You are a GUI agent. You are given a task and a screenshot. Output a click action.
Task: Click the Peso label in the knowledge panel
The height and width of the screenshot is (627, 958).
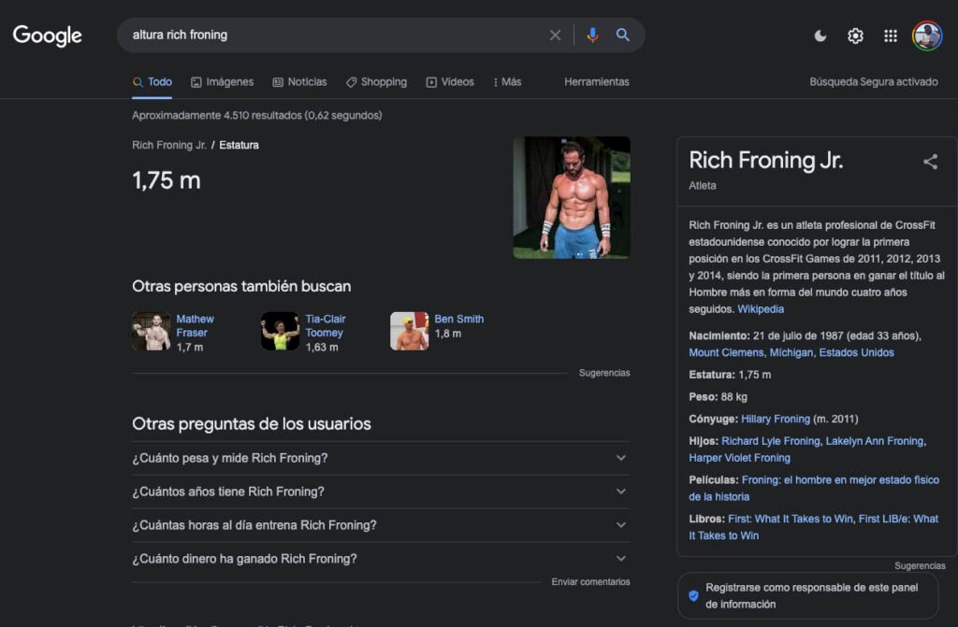click(704, 397)
